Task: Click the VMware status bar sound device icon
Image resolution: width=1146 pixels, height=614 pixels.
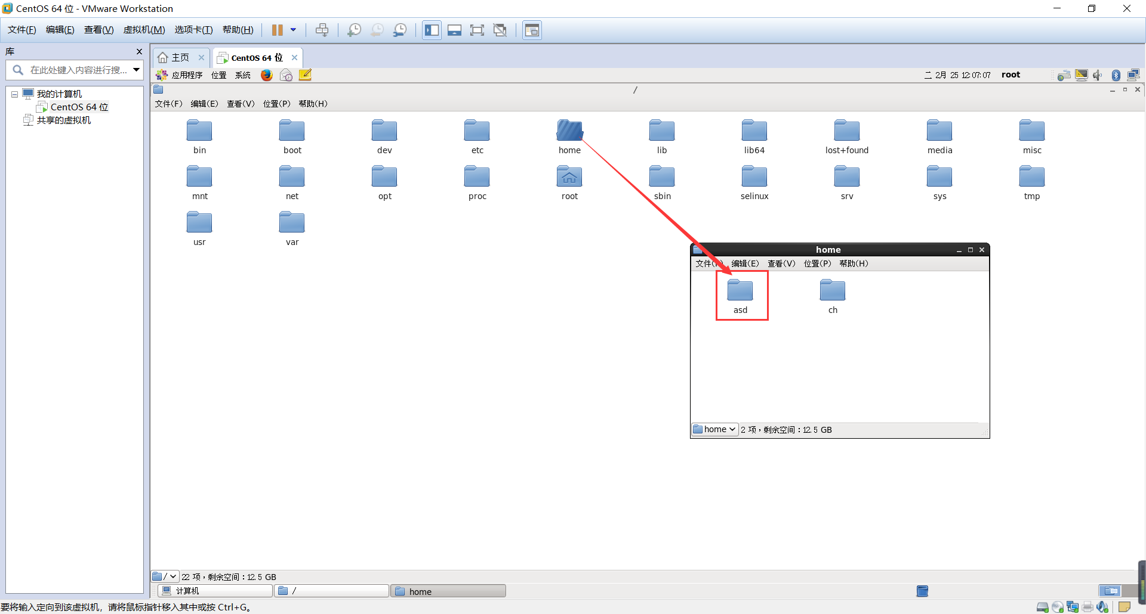Action: coord(1102,607)
